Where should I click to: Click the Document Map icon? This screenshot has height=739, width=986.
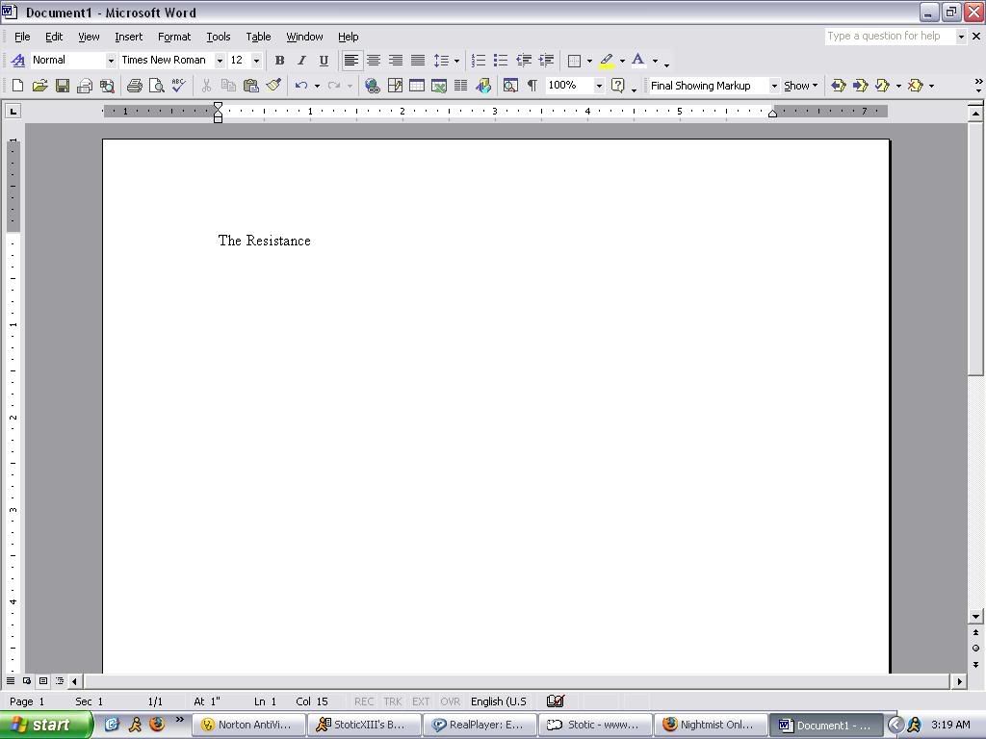510,86
